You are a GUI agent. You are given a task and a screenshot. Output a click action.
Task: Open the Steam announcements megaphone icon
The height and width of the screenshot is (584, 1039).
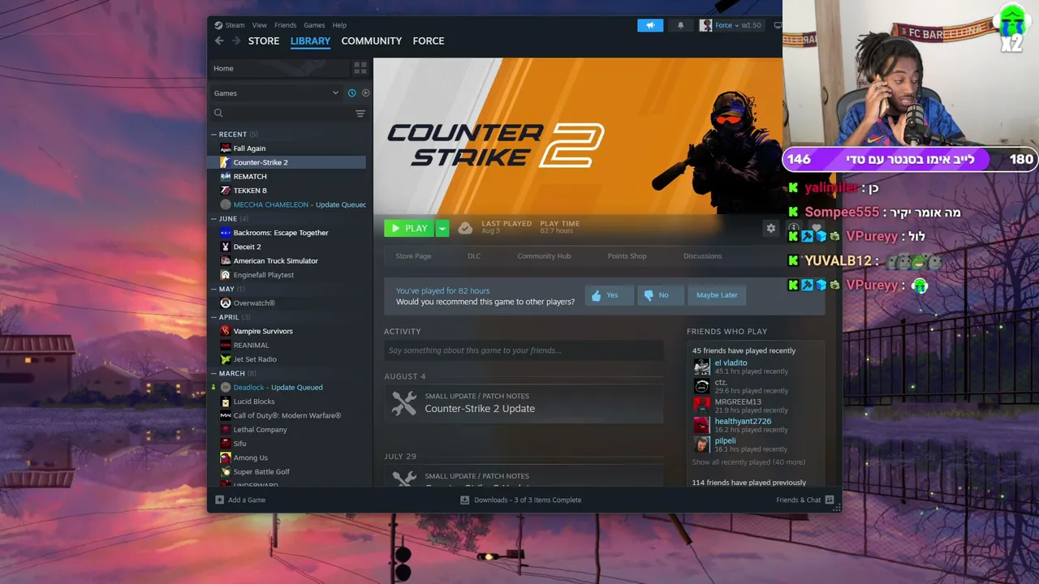(650, 25)
